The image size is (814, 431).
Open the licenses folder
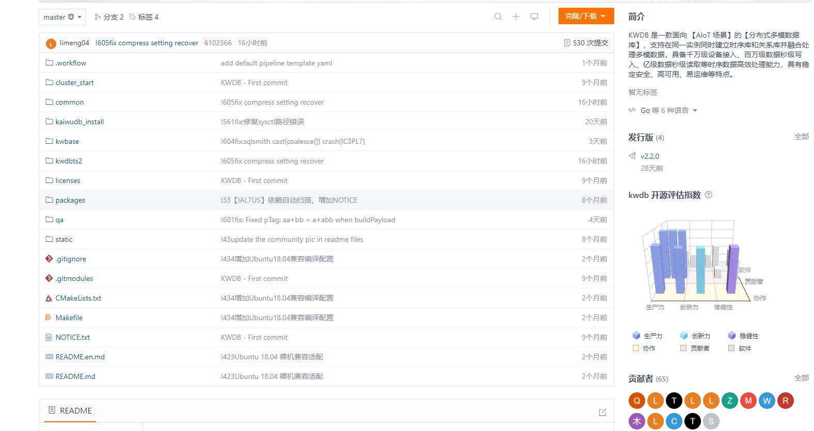tap(68, 180)
